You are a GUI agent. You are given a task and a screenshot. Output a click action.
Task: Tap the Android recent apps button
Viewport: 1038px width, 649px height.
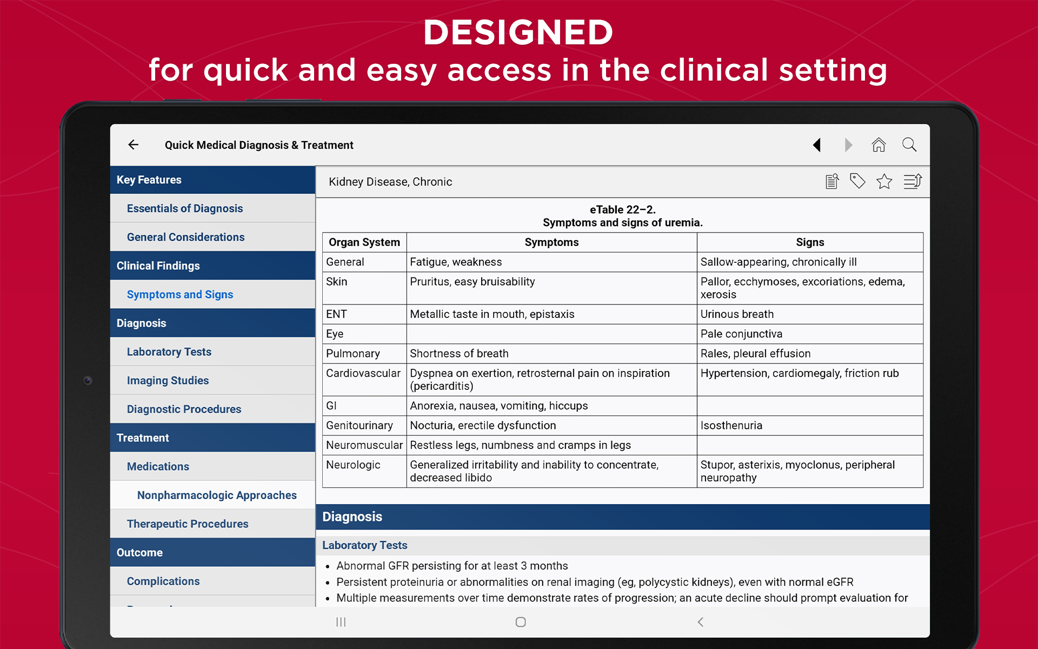click(341, 622)
